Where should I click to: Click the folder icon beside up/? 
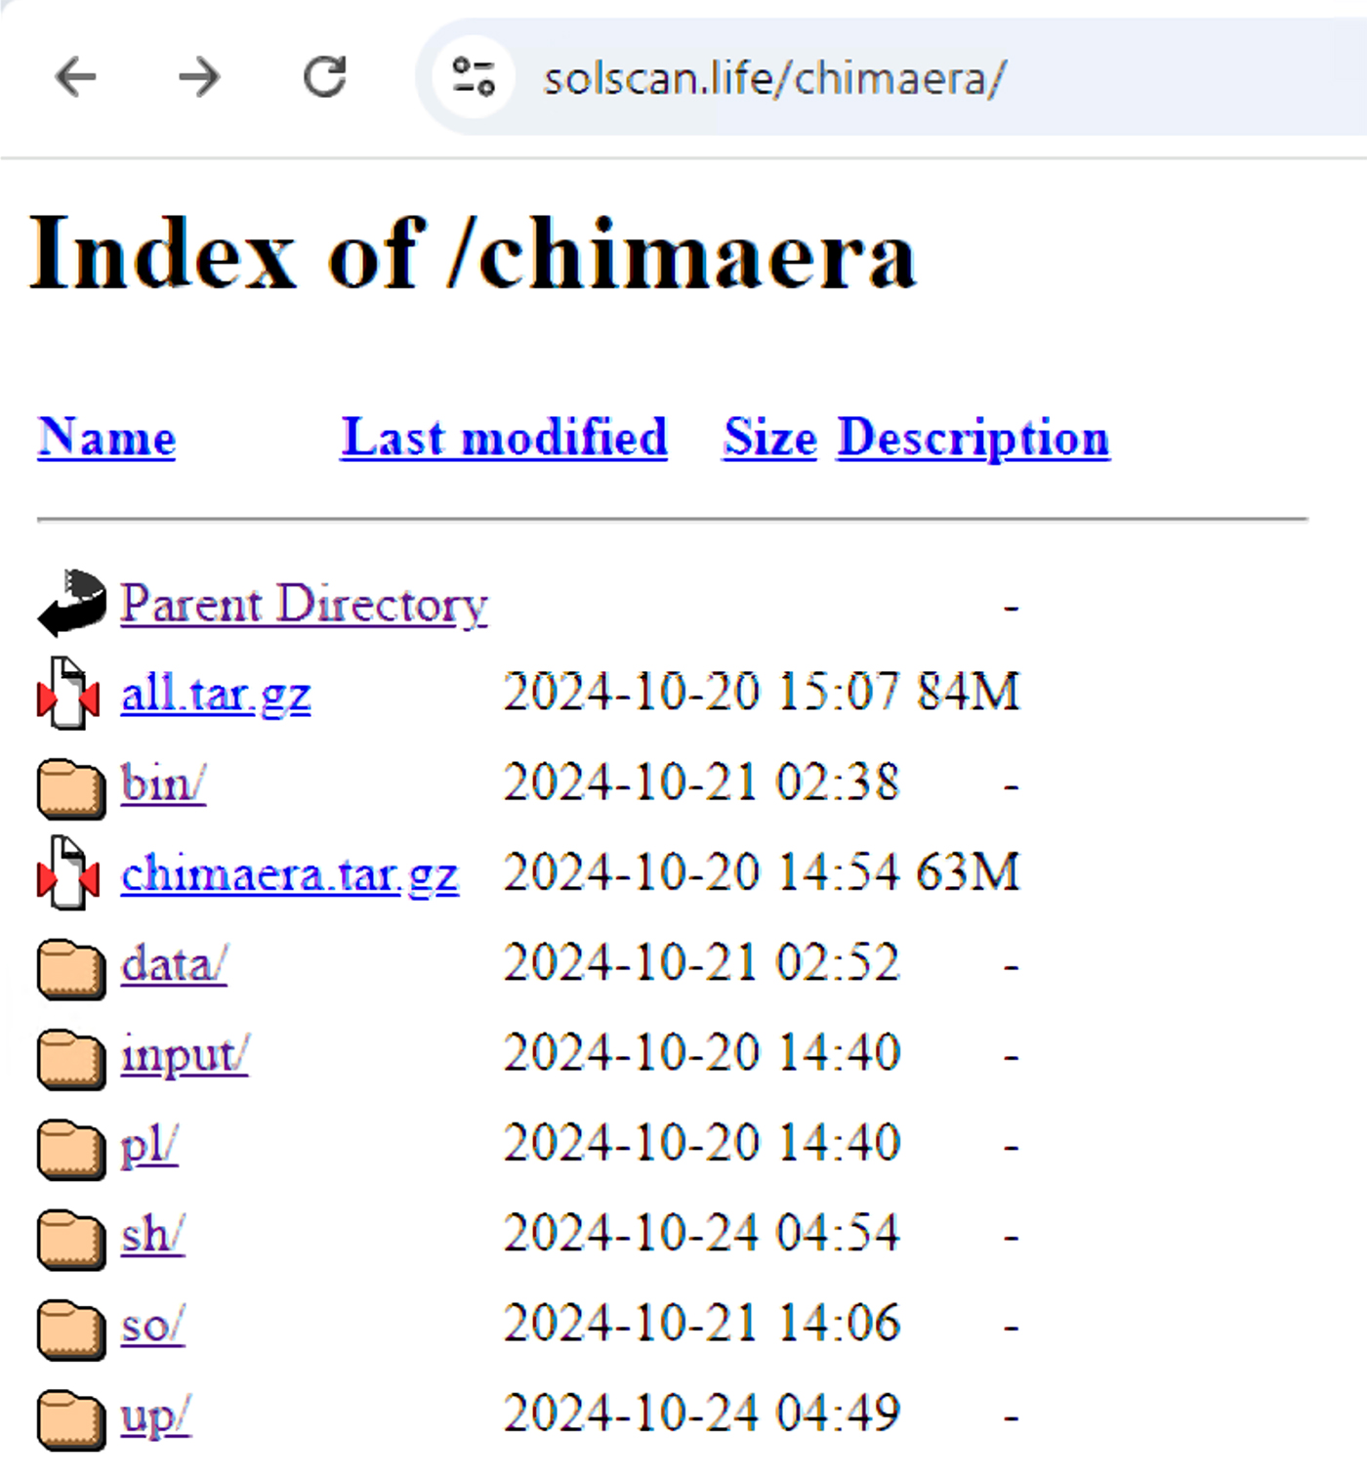(71, 1419)
